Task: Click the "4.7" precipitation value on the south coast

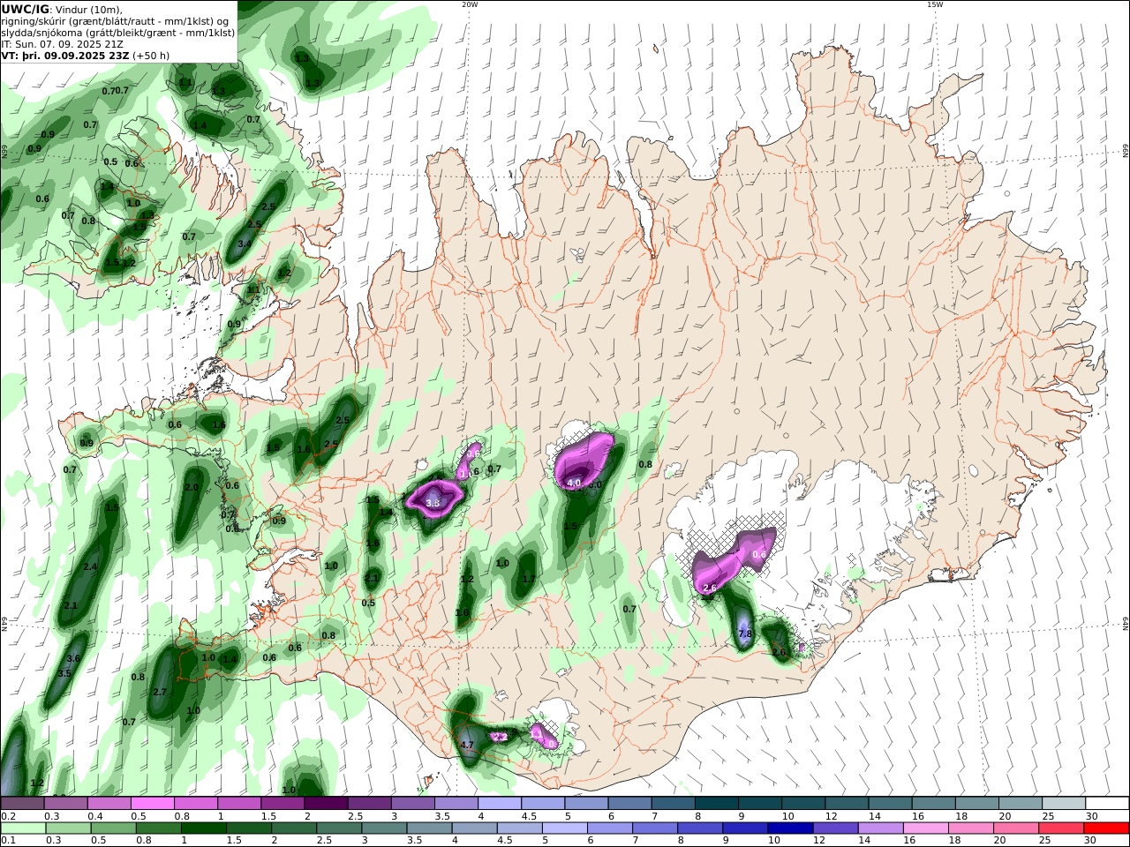Action: pos(467,745)
